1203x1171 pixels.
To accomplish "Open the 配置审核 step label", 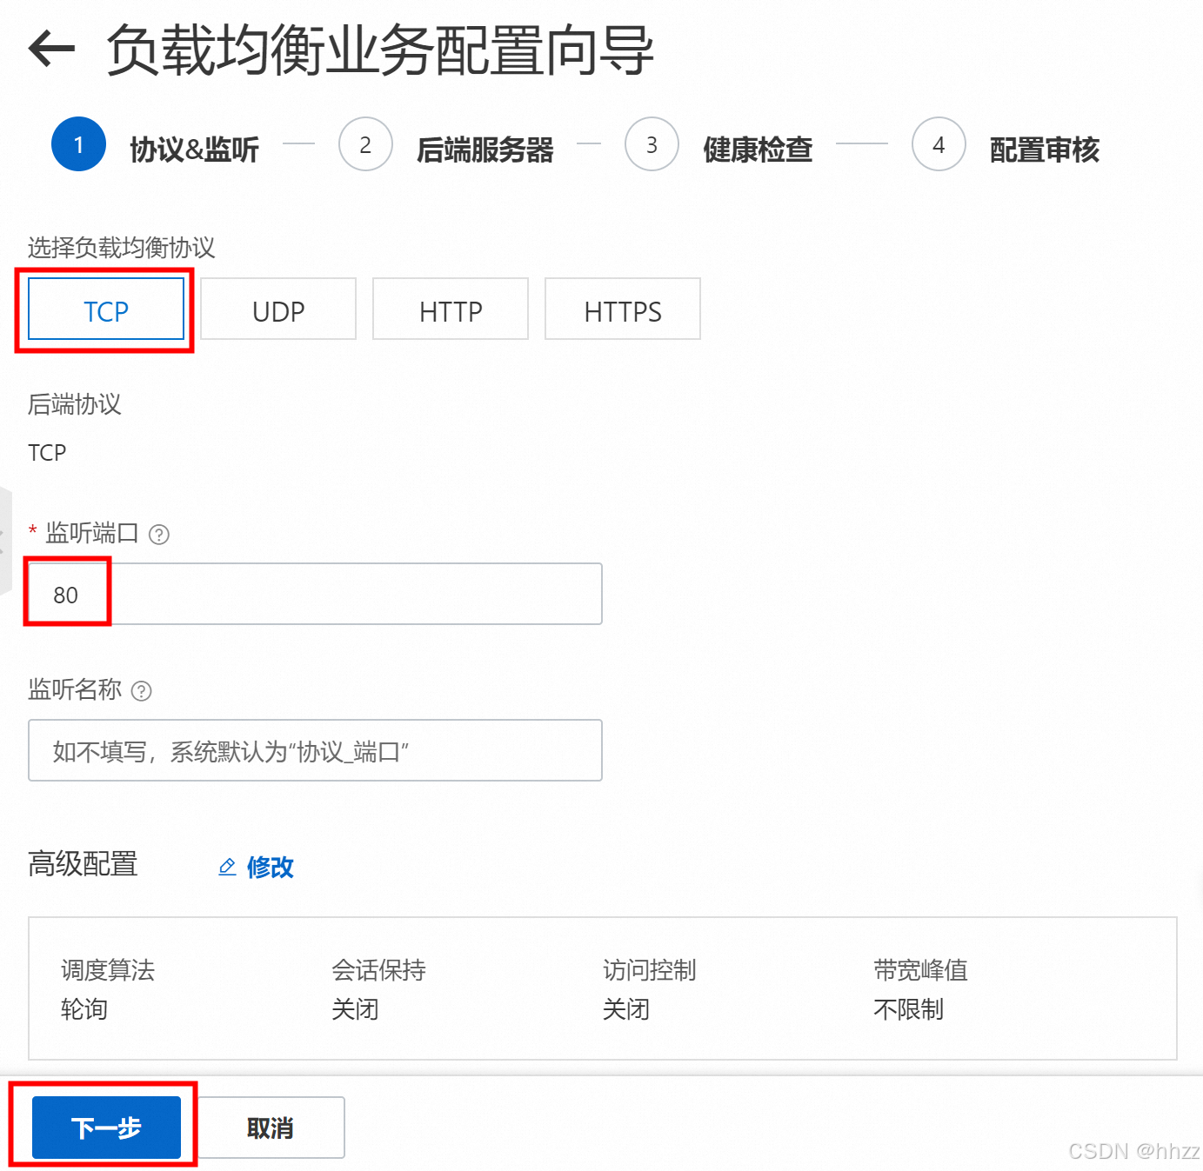I will (1045, 150).
